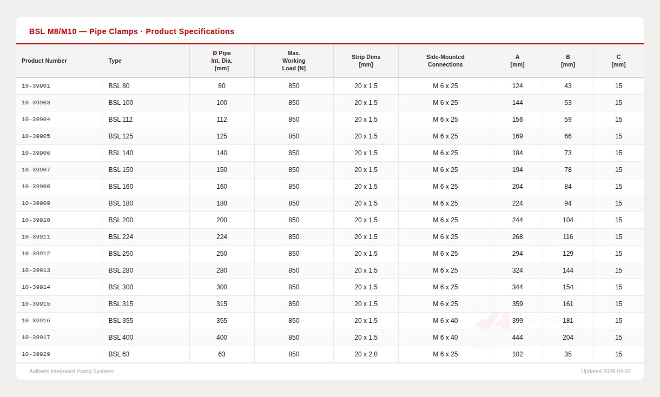Click the BSL 125 type cell

point(121,136)
